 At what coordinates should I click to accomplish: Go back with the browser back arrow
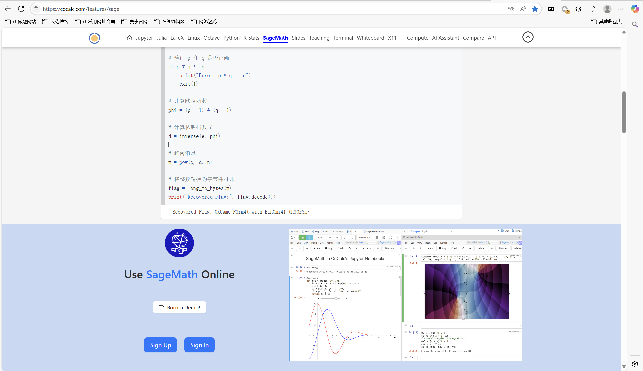(x=7, y=9)
